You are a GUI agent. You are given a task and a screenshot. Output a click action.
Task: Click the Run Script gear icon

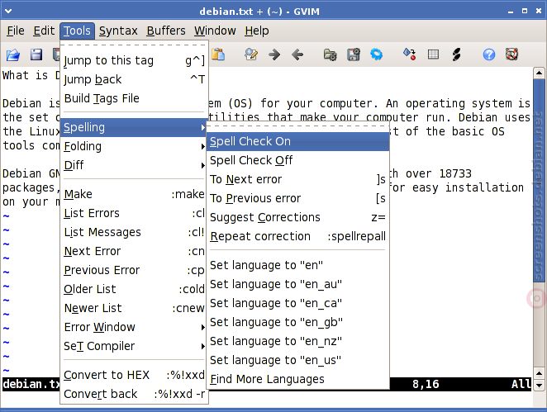(377, 54)
